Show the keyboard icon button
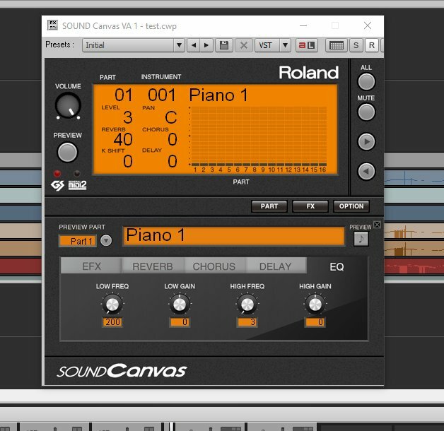The width and height of the screenshot is (444, 431). [337, 45]
